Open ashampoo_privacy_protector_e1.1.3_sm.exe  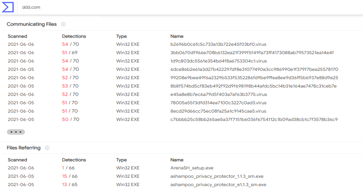click(x=218, y=185)
